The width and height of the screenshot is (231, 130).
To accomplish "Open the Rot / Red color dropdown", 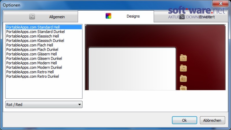I will tap(44, 104).
